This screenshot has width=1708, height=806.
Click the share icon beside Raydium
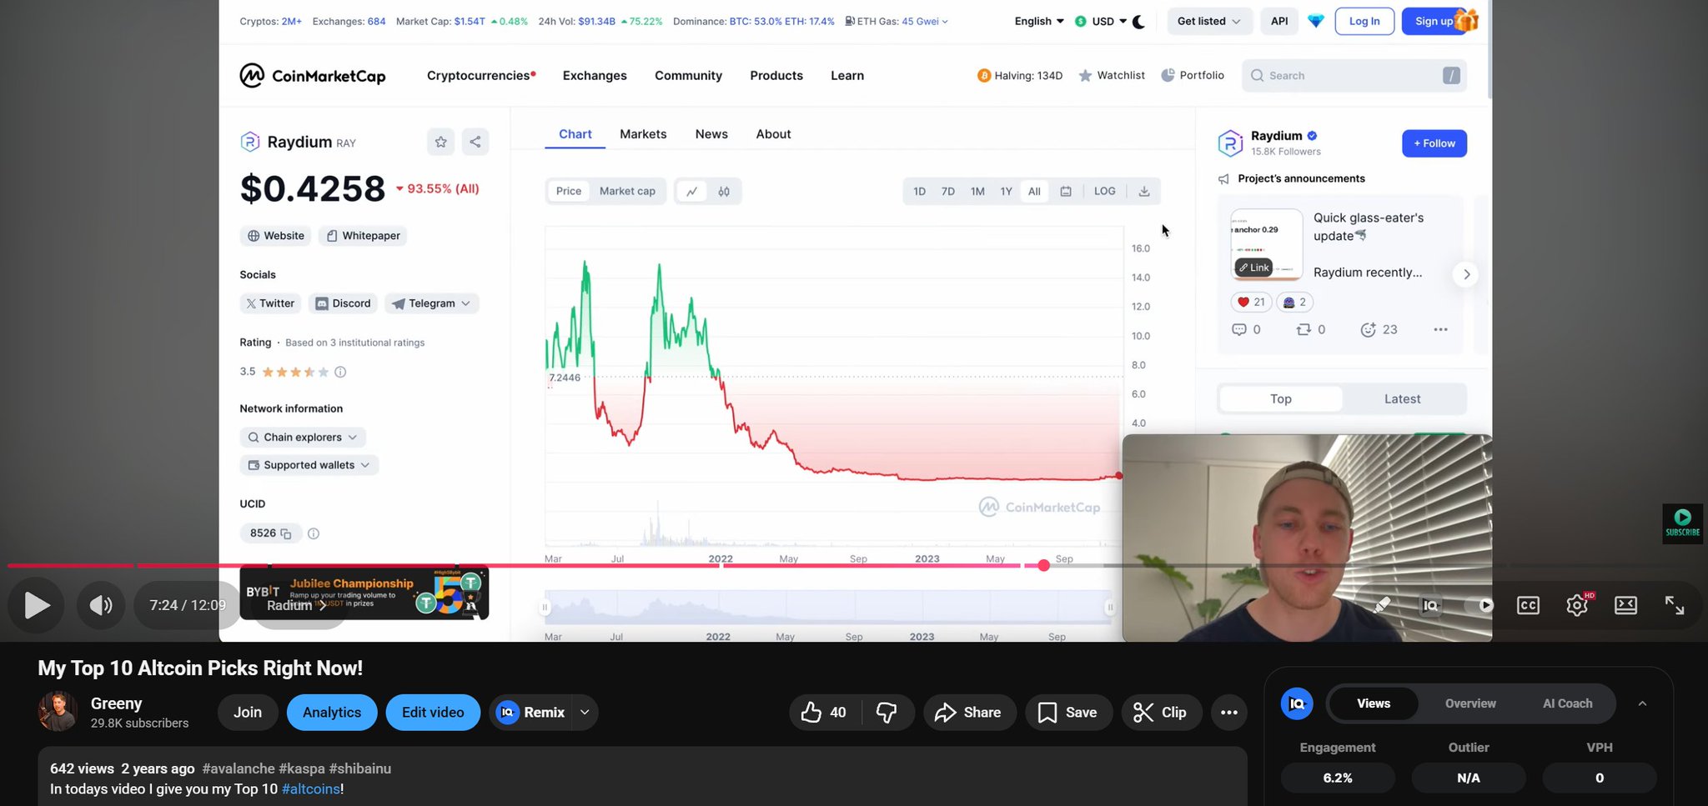point(475,142)
